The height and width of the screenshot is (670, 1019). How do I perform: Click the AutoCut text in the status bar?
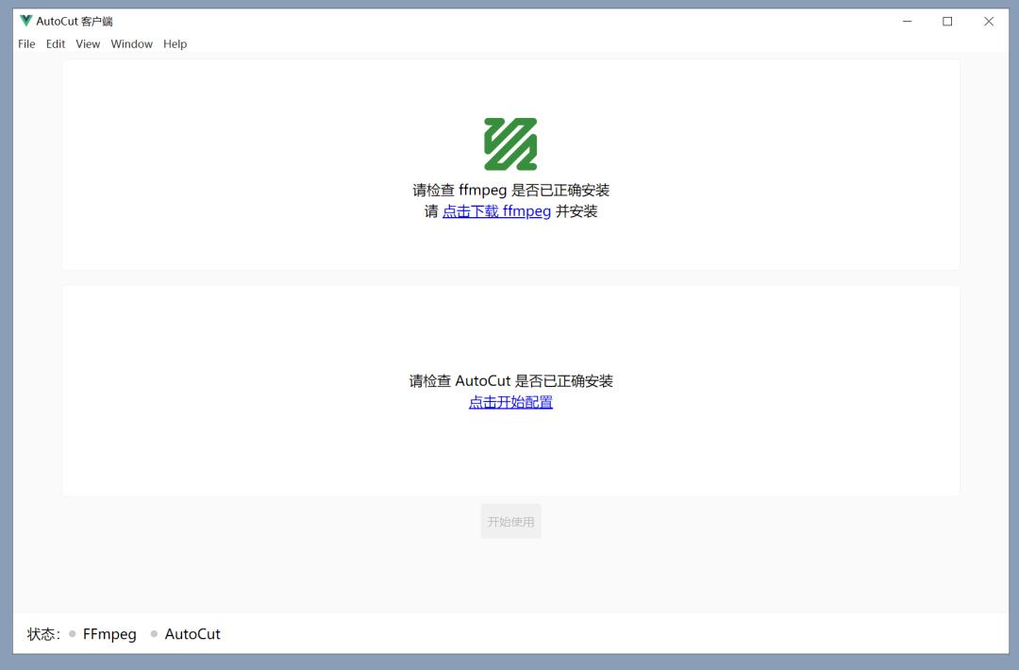(192, 634)
